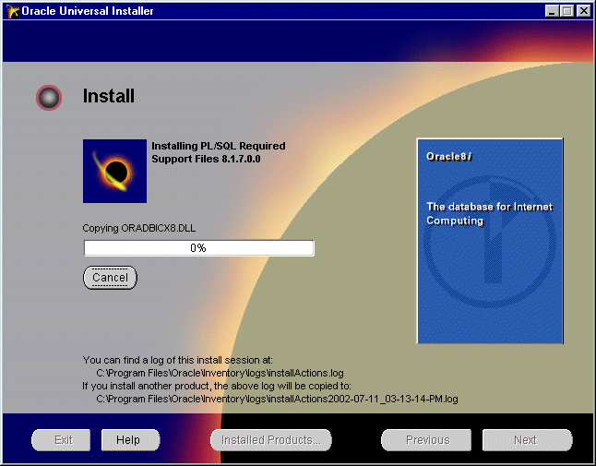Click the installActions.log path text
The height and width of the screenshot is (466, 596).
pyautogui.click(x=220, y=373)
